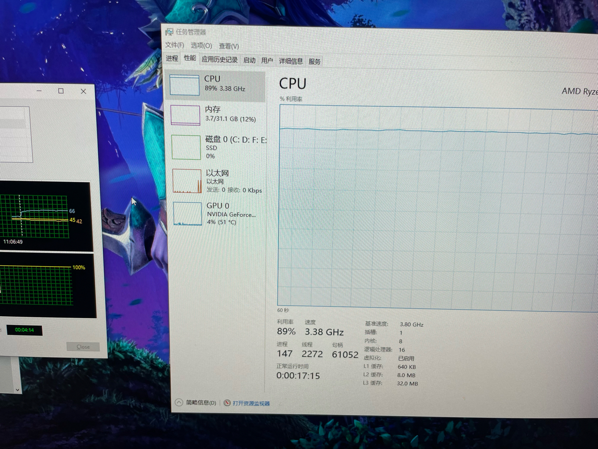Click the Close button in benchmark window
Viewport: 598px width, 449px height.
tap(83, 347)
